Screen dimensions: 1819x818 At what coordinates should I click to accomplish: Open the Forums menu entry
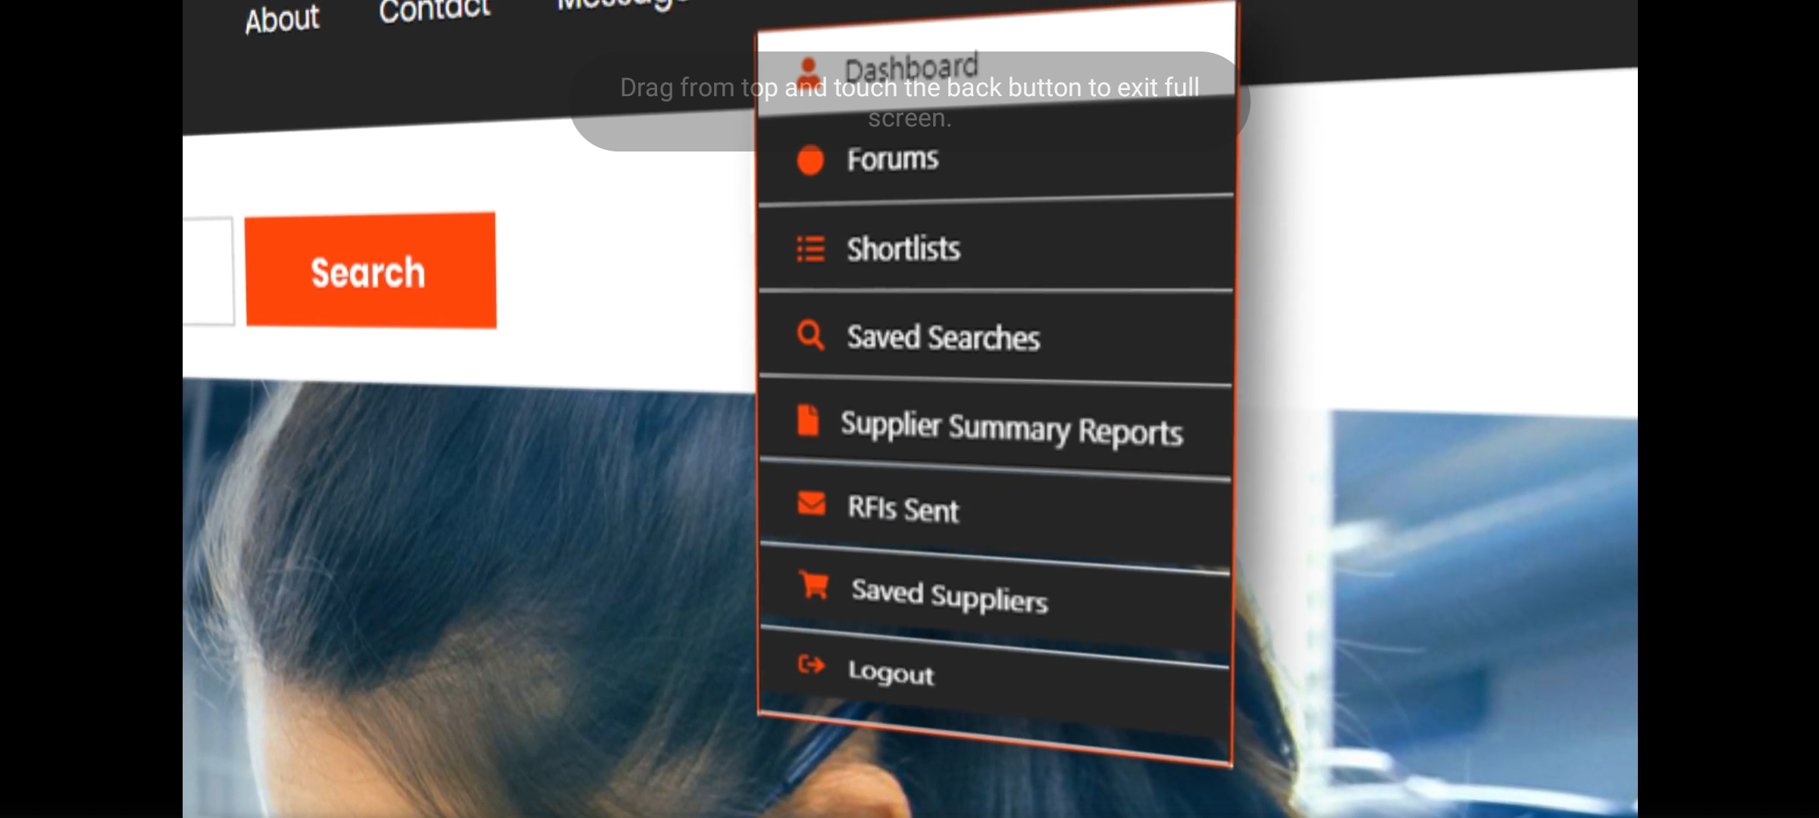pyautogui.click(x=893, y=160)
